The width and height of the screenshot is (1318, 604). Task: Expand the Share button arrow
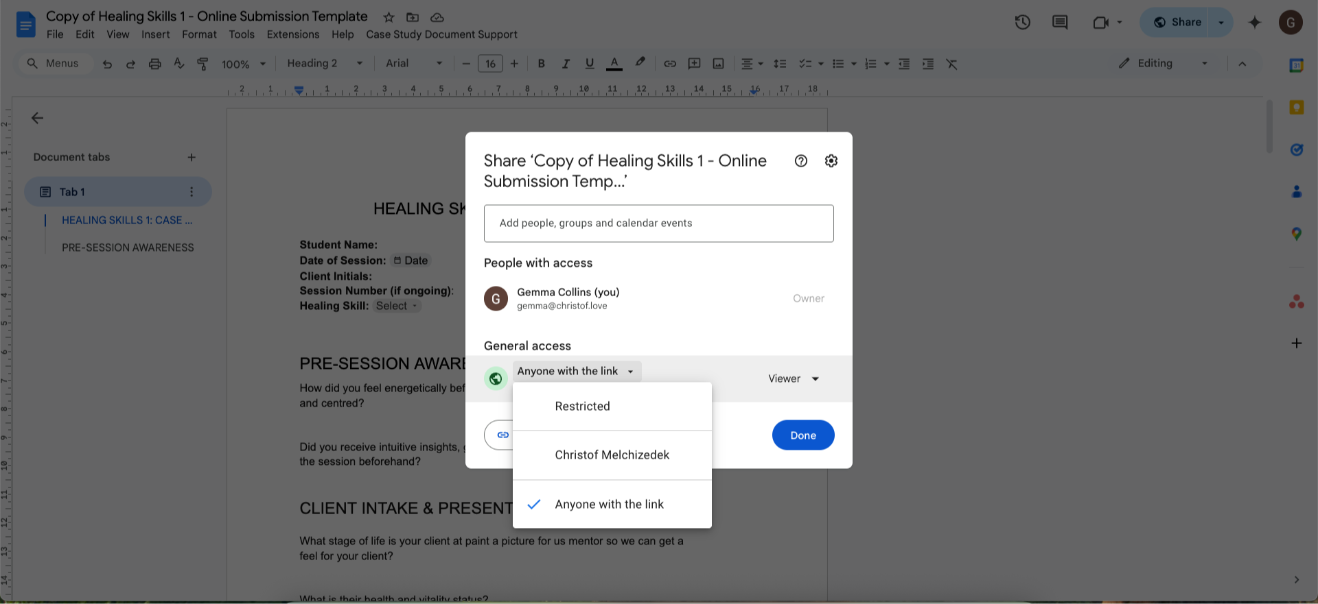1221,23
